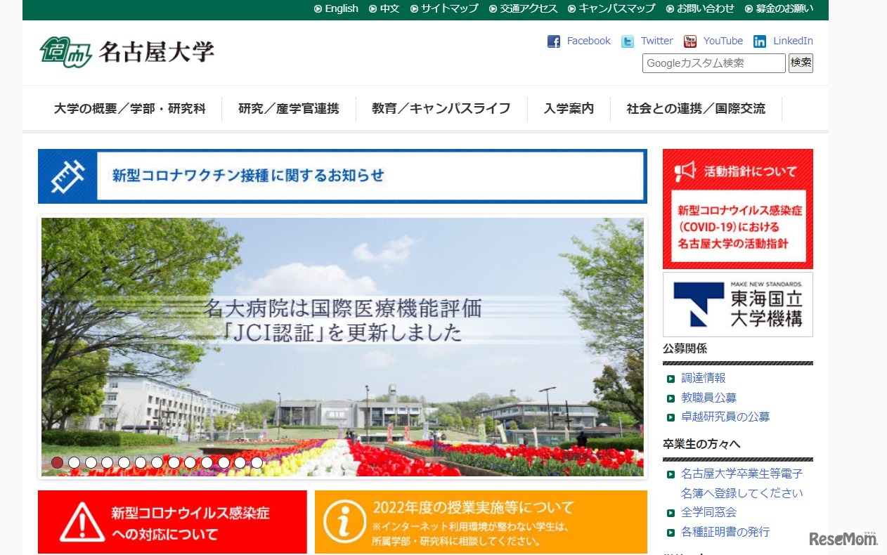Select the last carousel indicator dot

(257, 463)
